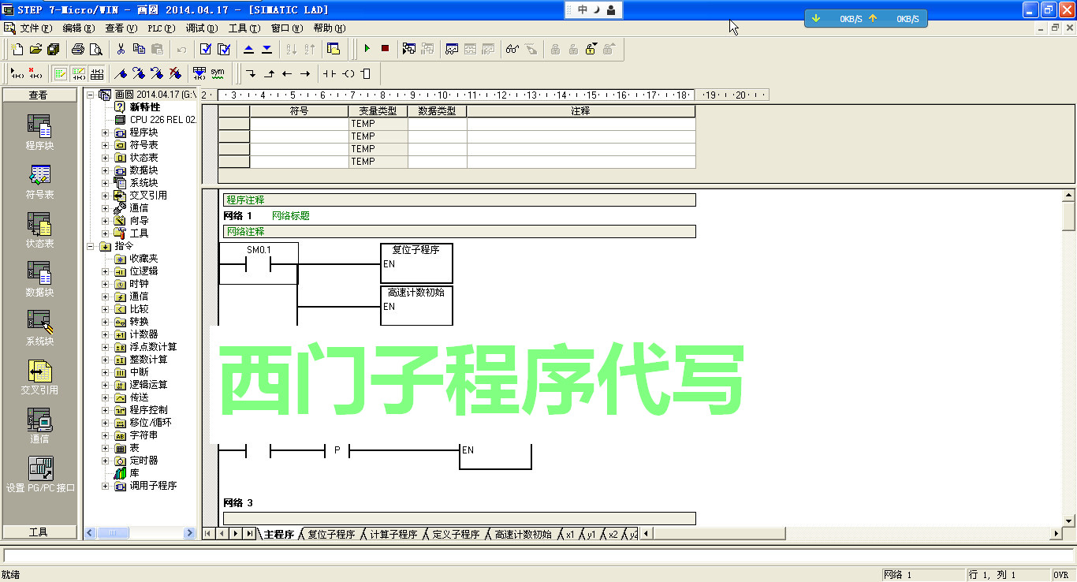
Task: Open 通信 from the left view bar
Action: click(39, 425)
